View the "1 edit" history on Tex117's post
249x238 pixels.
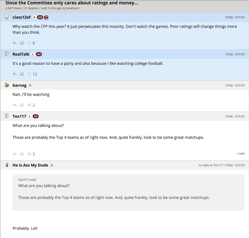241,154
